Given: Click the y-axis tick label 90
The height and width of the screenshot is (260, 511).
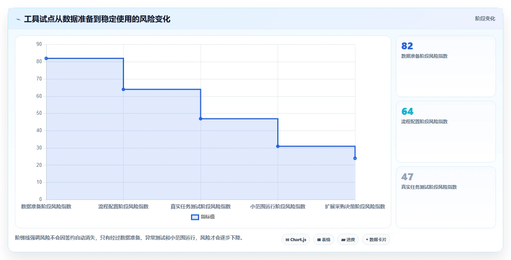Looking at the screenshot, I should coord(39,44).
